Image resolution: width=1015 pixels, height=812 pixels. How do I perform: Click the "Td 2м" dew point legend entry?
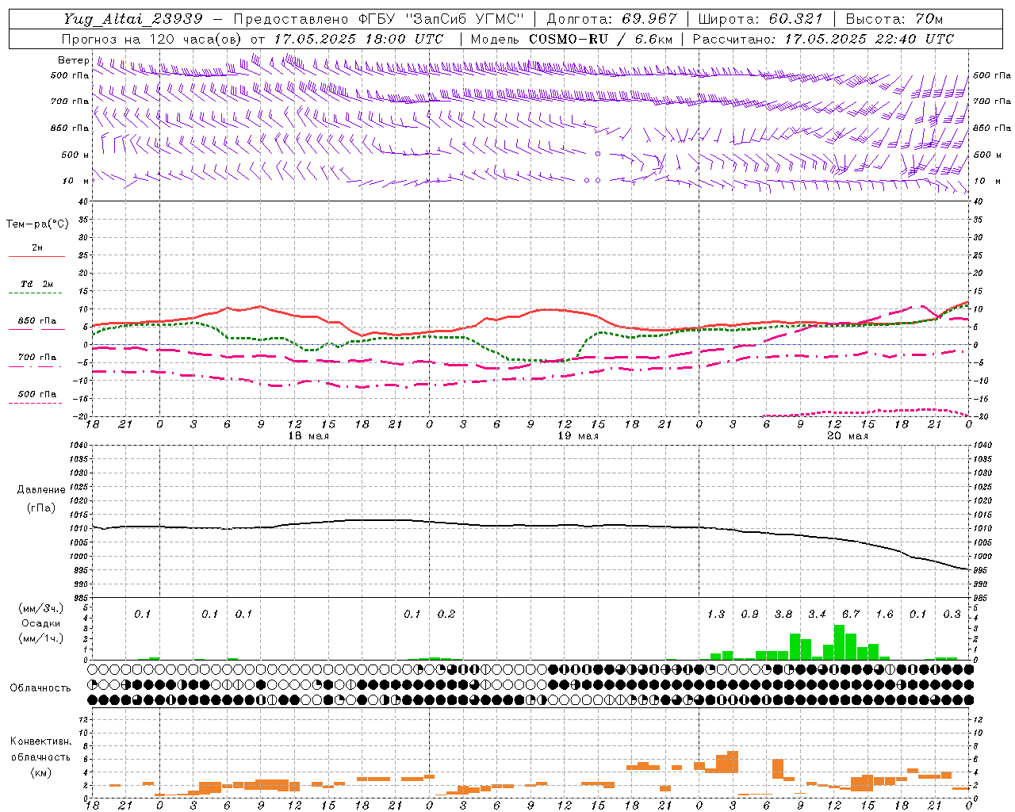coord(37,284)
